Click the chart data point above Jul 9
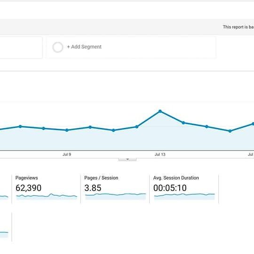The height and width of the screenshot is (254, 254). tap(67, 130)
